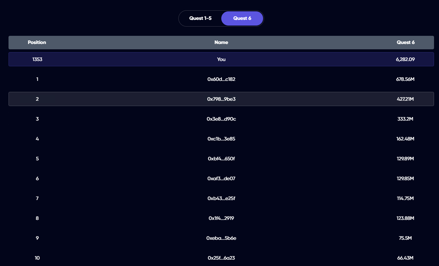439x266 pixels.
Task: Open wallet address 0xeba...5b6e
Action: 221,238
